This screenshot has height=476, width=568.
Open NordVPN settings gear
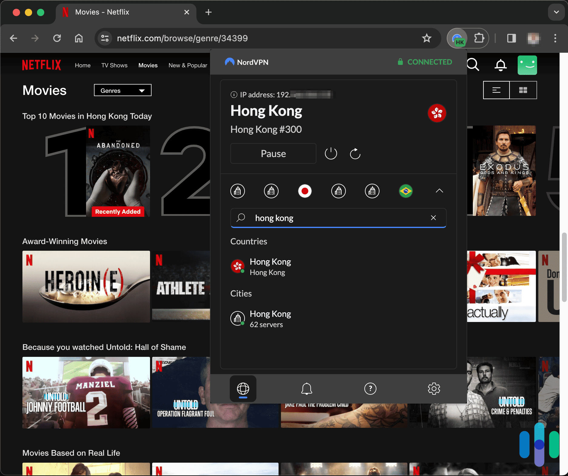434,389
